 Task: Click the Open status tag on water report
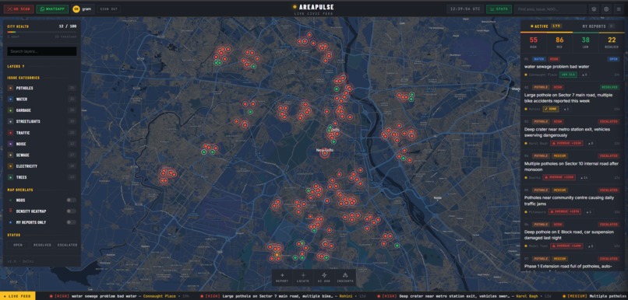tap(613, 59)
